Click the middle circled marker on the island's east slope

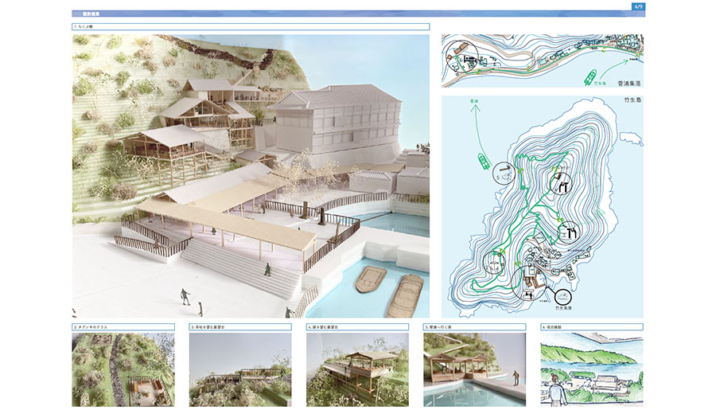tap(570, 233)
